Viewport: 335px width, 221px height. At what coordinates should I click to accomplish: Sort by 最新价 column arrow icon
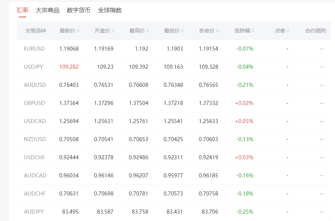click(x=78, y=31)
